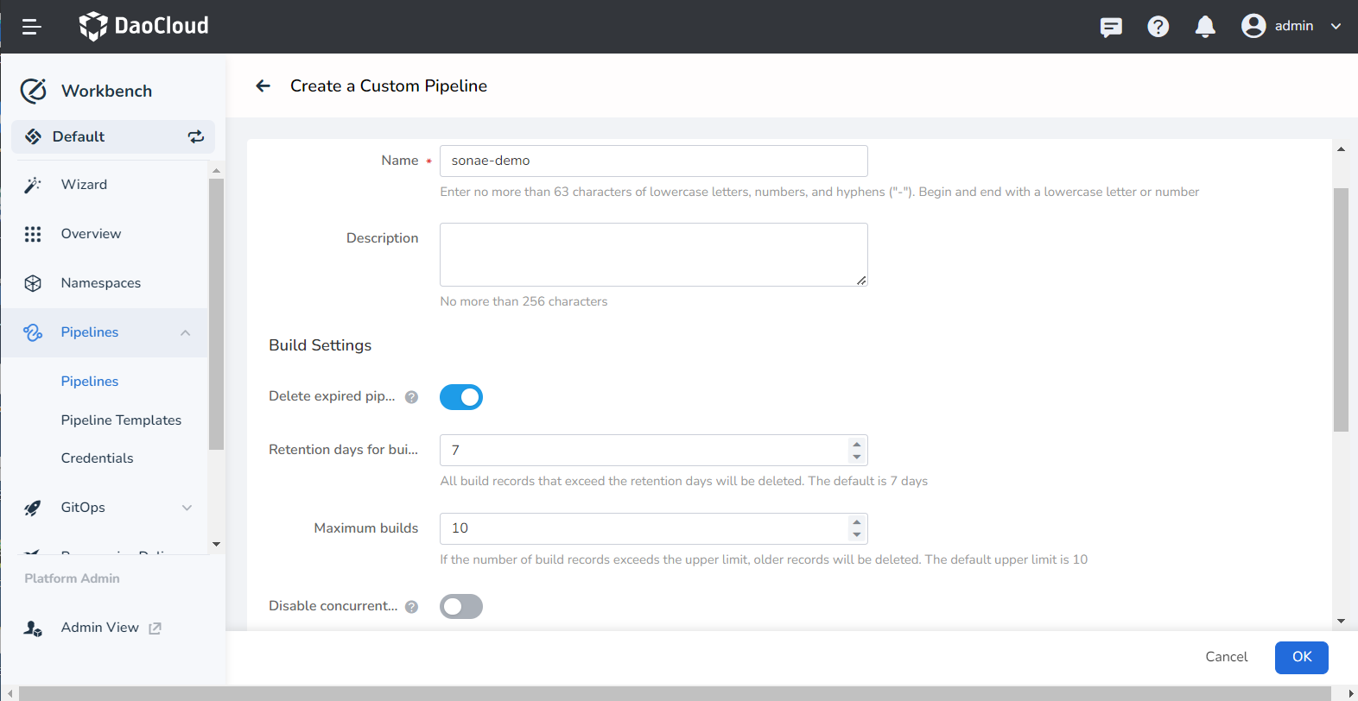
Task: Expand the GitOps sidebar section
Action: [187, 508]
